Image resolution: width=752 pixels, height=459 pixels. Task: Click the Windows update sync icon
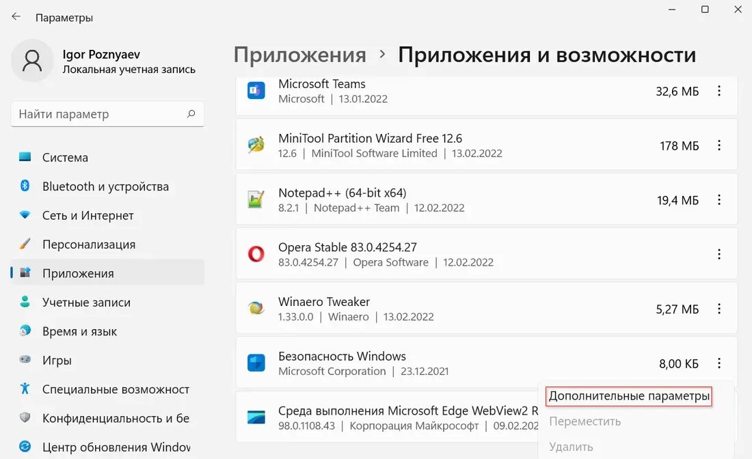(x=25, y=447)
